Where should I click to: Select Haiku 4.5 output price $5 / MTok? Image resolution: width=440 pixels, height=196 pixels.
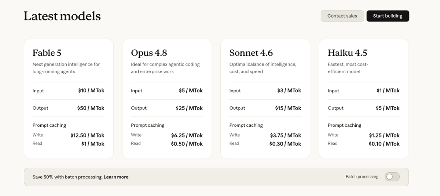tap(388, 108)
